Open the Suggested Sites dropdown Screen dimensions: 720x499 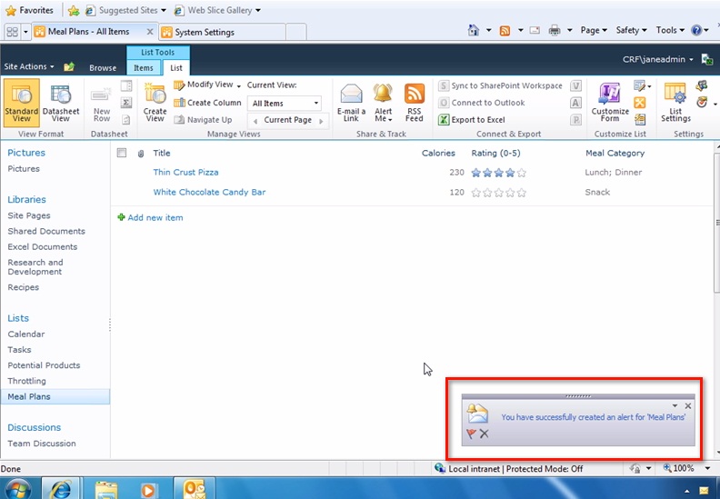click(x=164, y=10)
